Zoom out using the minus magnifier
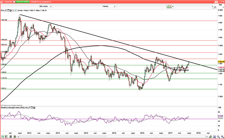This screenshot has height=139, width=225. 218,137
